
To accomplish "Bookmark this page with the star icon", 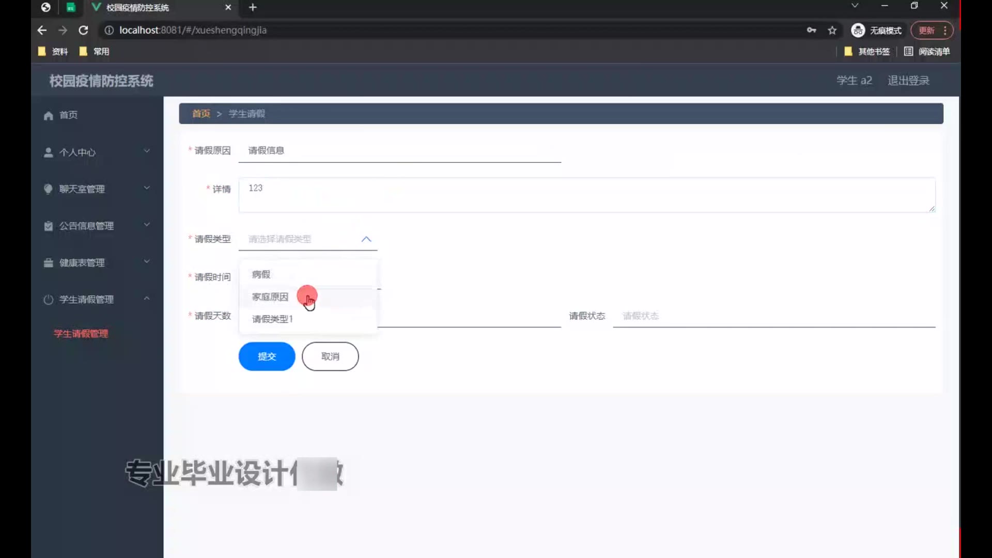I will point(832,30).
